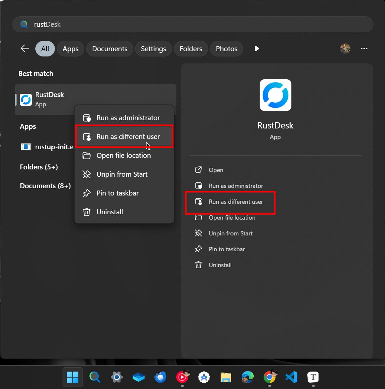Expand the Folders (5+) section
This screenshot has height=389, width=385.
[x=39, y=167]
